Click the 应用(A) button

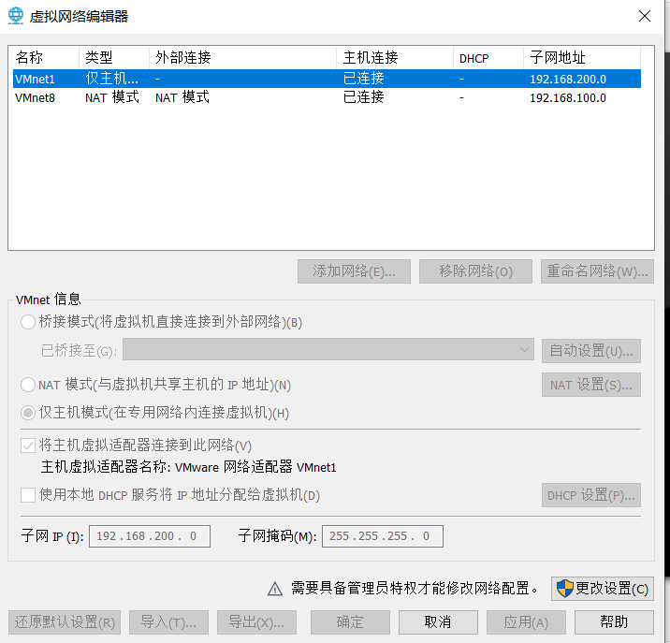(527, 622)
